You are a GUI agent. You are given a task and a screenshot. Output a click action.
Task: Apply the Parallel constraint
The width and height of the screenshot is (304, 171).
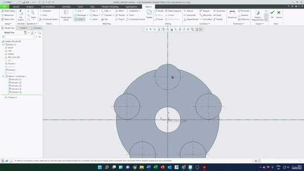(218, 19)
